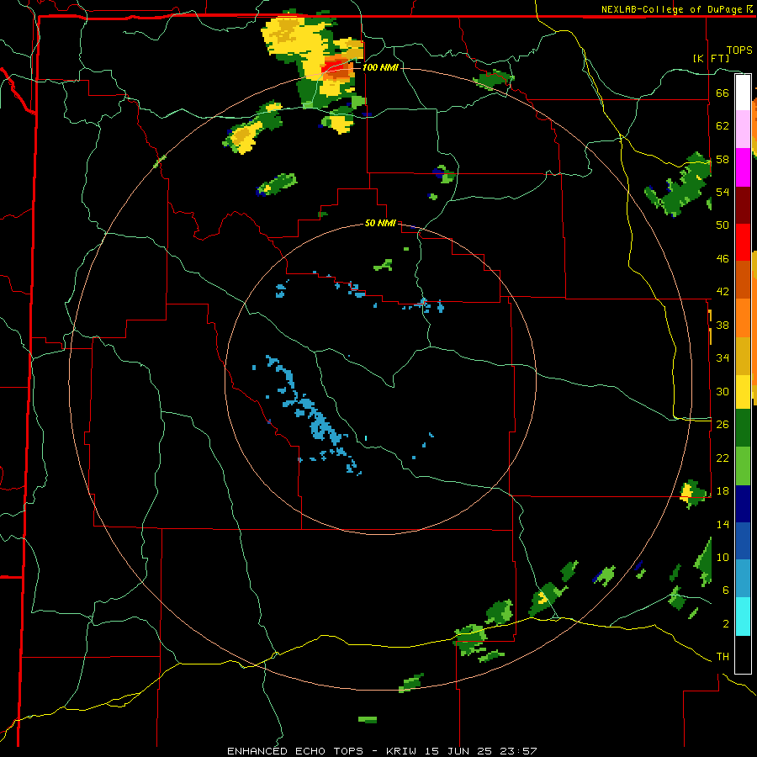Viewport: 757px width, 757px height.
Task: Click the 54 value on the legend
Action: [x=723, y=192]
